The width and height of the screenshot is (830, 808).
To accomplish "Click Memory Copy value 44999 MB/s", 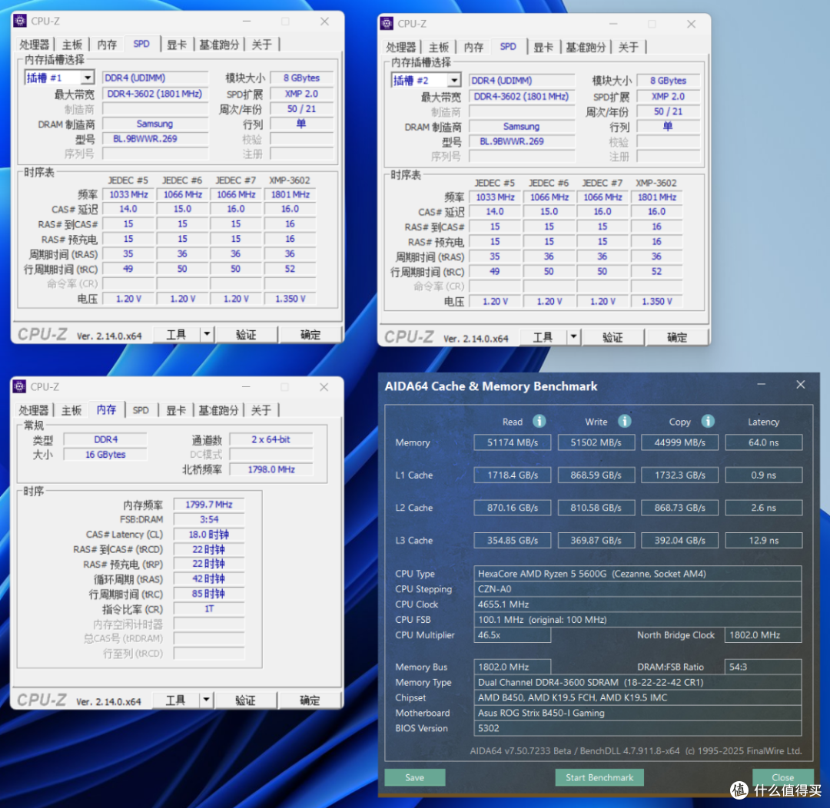I will click(x=679, y=442).
